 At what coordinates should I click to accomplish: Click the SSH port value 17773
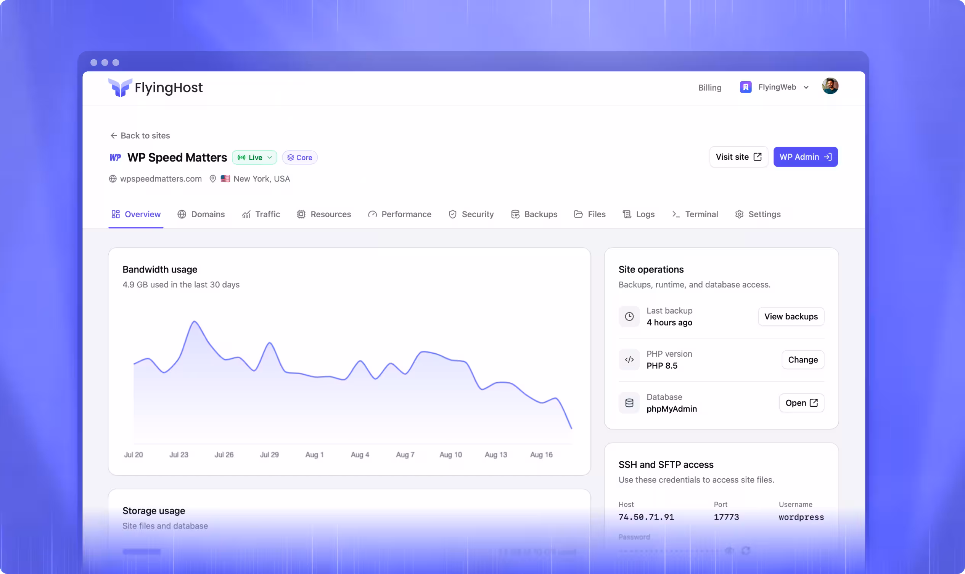[x=726, y=517]
